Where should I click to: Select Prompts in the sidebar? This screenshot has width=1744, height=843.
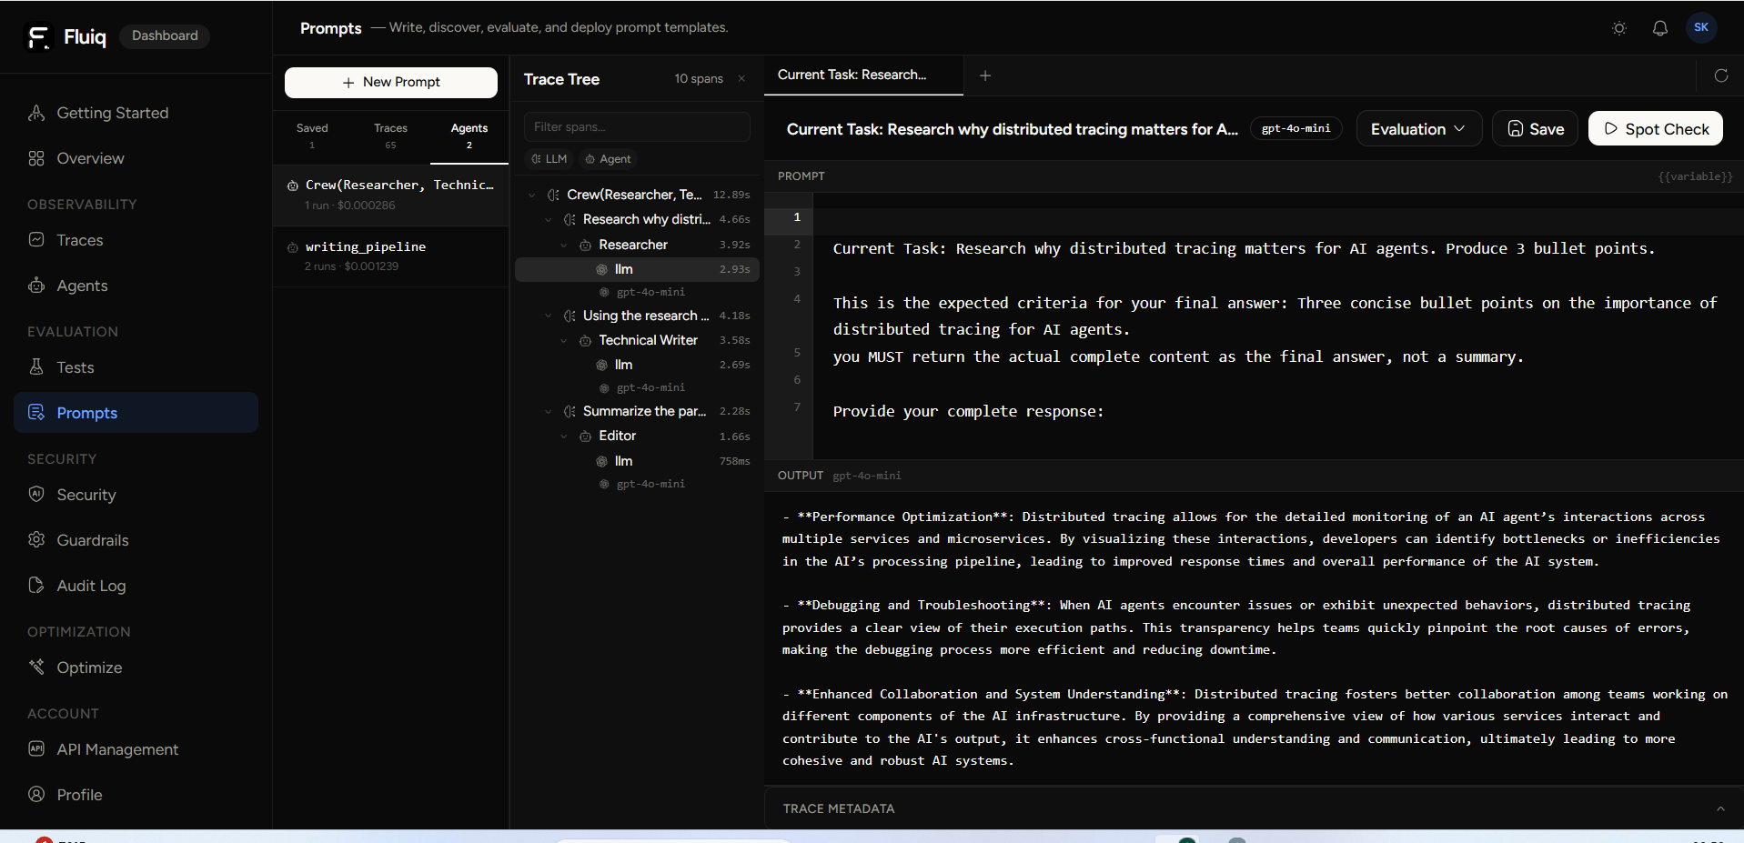136,413
